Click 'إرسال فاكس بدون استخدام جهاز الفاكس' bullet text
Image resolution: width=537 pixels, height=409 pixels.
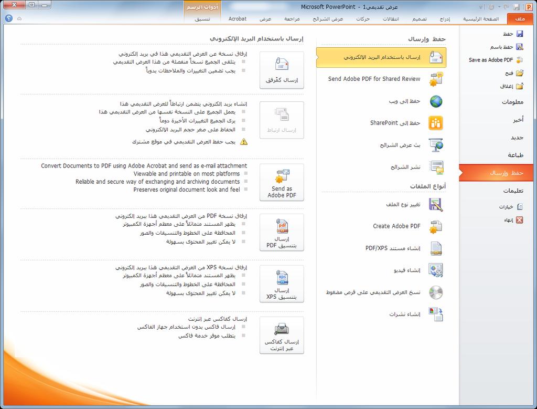click(x=186, y=327)
